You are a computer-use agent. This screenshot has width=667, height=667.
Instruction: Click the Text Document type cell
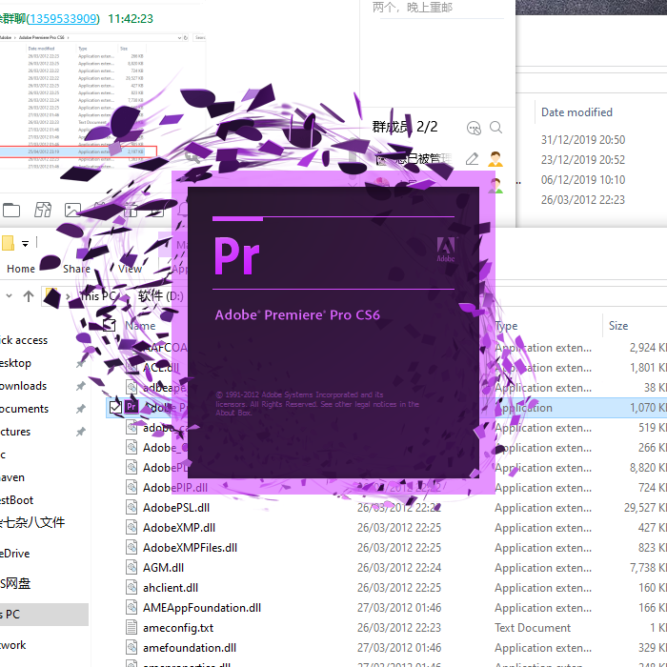[533, 627]
